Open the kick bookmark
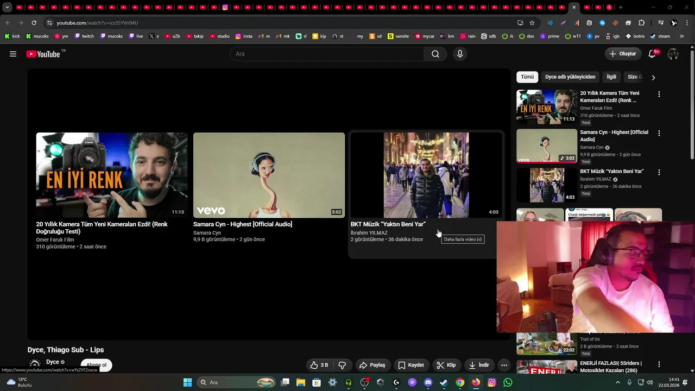This screenshot has height=391, width=695. click(12, 36)
